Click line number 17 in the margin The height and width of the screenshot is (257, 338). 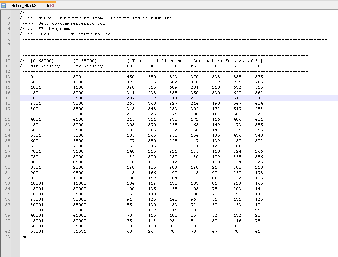(7, 98)
